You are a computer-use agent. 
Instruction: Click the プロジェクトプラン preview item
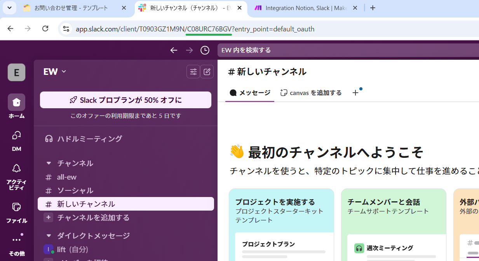coord(268,244)
